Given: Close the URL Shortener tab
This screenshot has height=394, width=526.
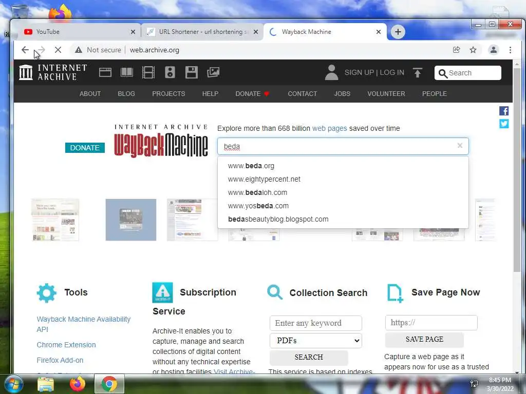Looking at the screenshot, I should (256, 32).
